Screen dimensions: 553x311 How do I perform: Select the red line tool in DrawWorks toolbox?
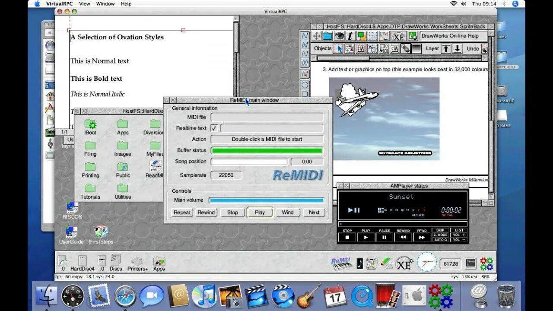(305, 74)
